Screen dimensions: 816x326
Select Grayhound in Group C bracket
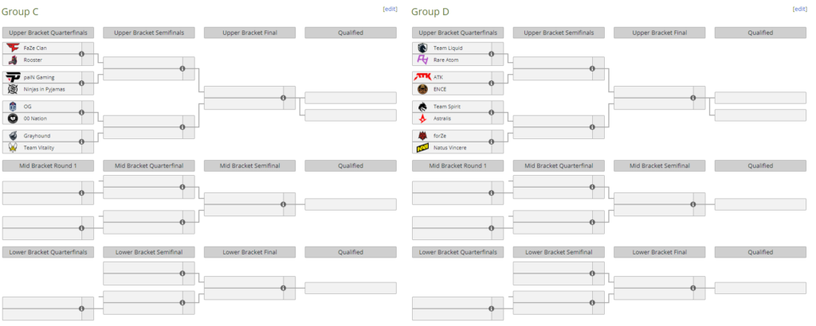click(x=37, y=136)
